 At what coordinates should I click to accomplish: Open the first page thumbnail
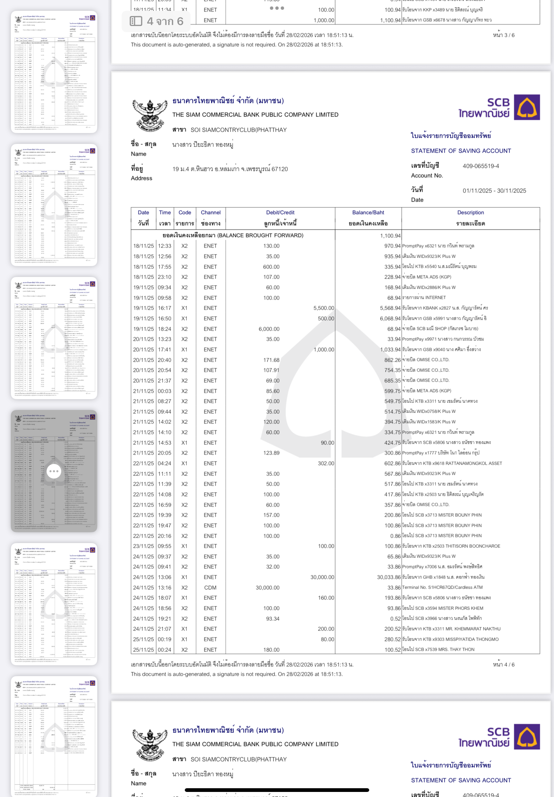click(x=54, y=72)
